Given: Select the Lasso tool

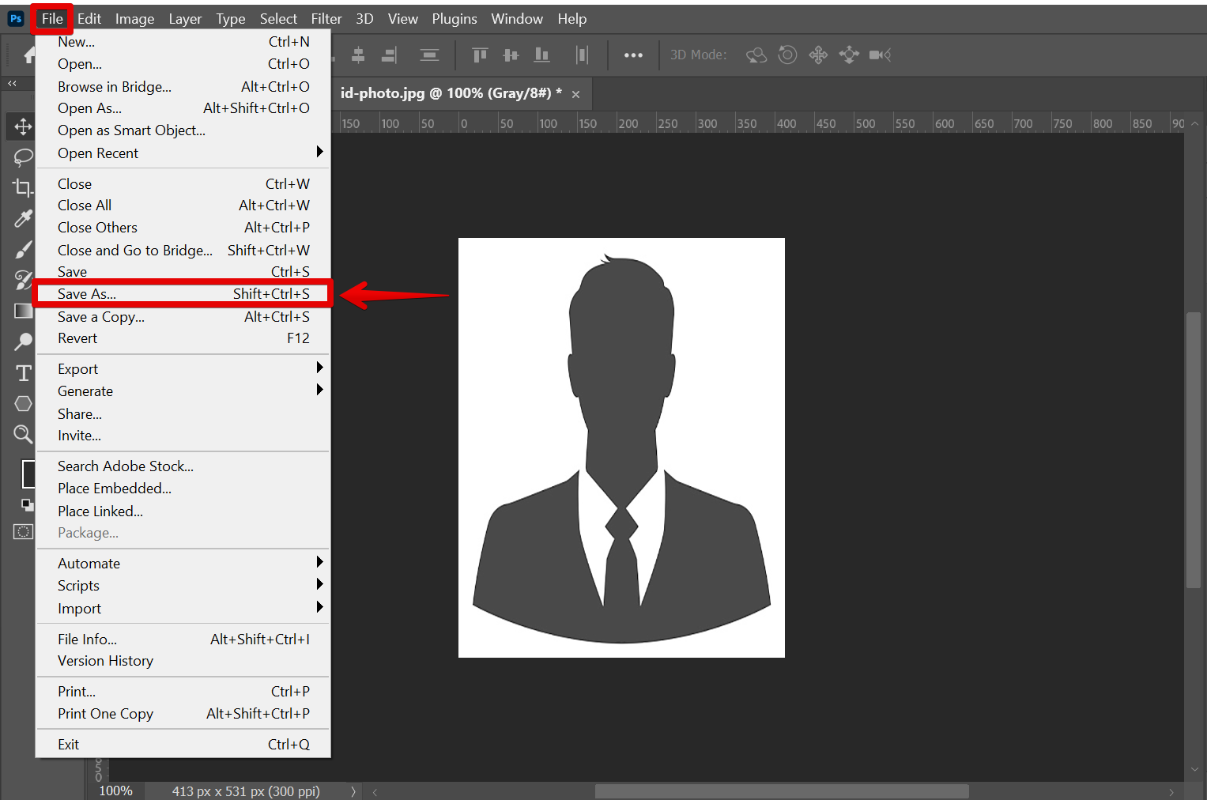Looking at the screenshot, I should click(22, 157).
